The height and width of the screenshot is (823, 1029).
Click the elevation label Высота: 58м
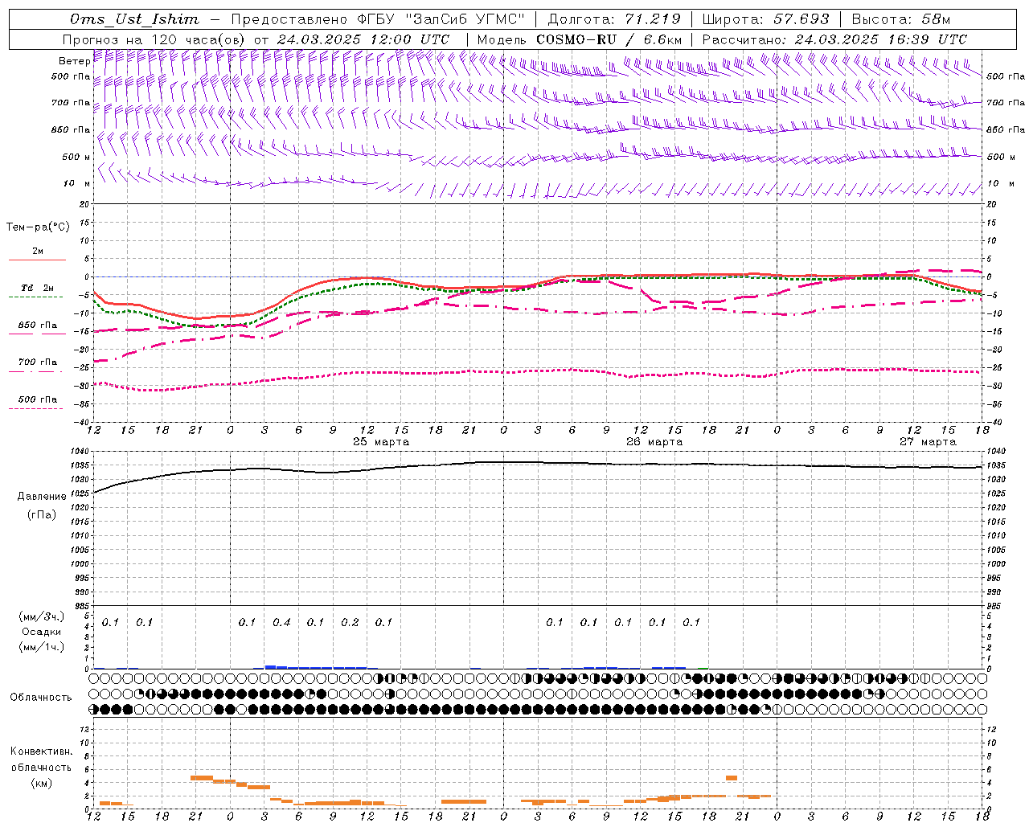click(901, 19)
